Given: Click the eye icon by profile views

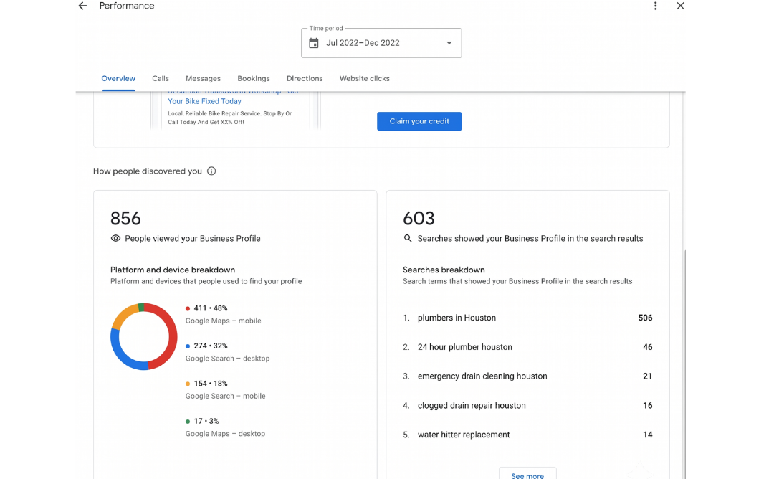Looking at the screenshot, I should click(115, 238).
